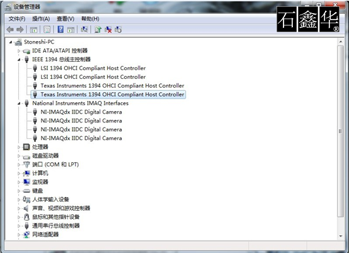Screen dimensions: 349x253
Task: Click the Properties toolbar icon
Action: (x=47, y=30)
